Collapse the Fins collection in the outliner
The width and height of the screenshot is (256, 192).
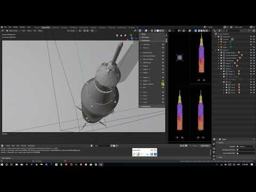(x=221, y=82)
